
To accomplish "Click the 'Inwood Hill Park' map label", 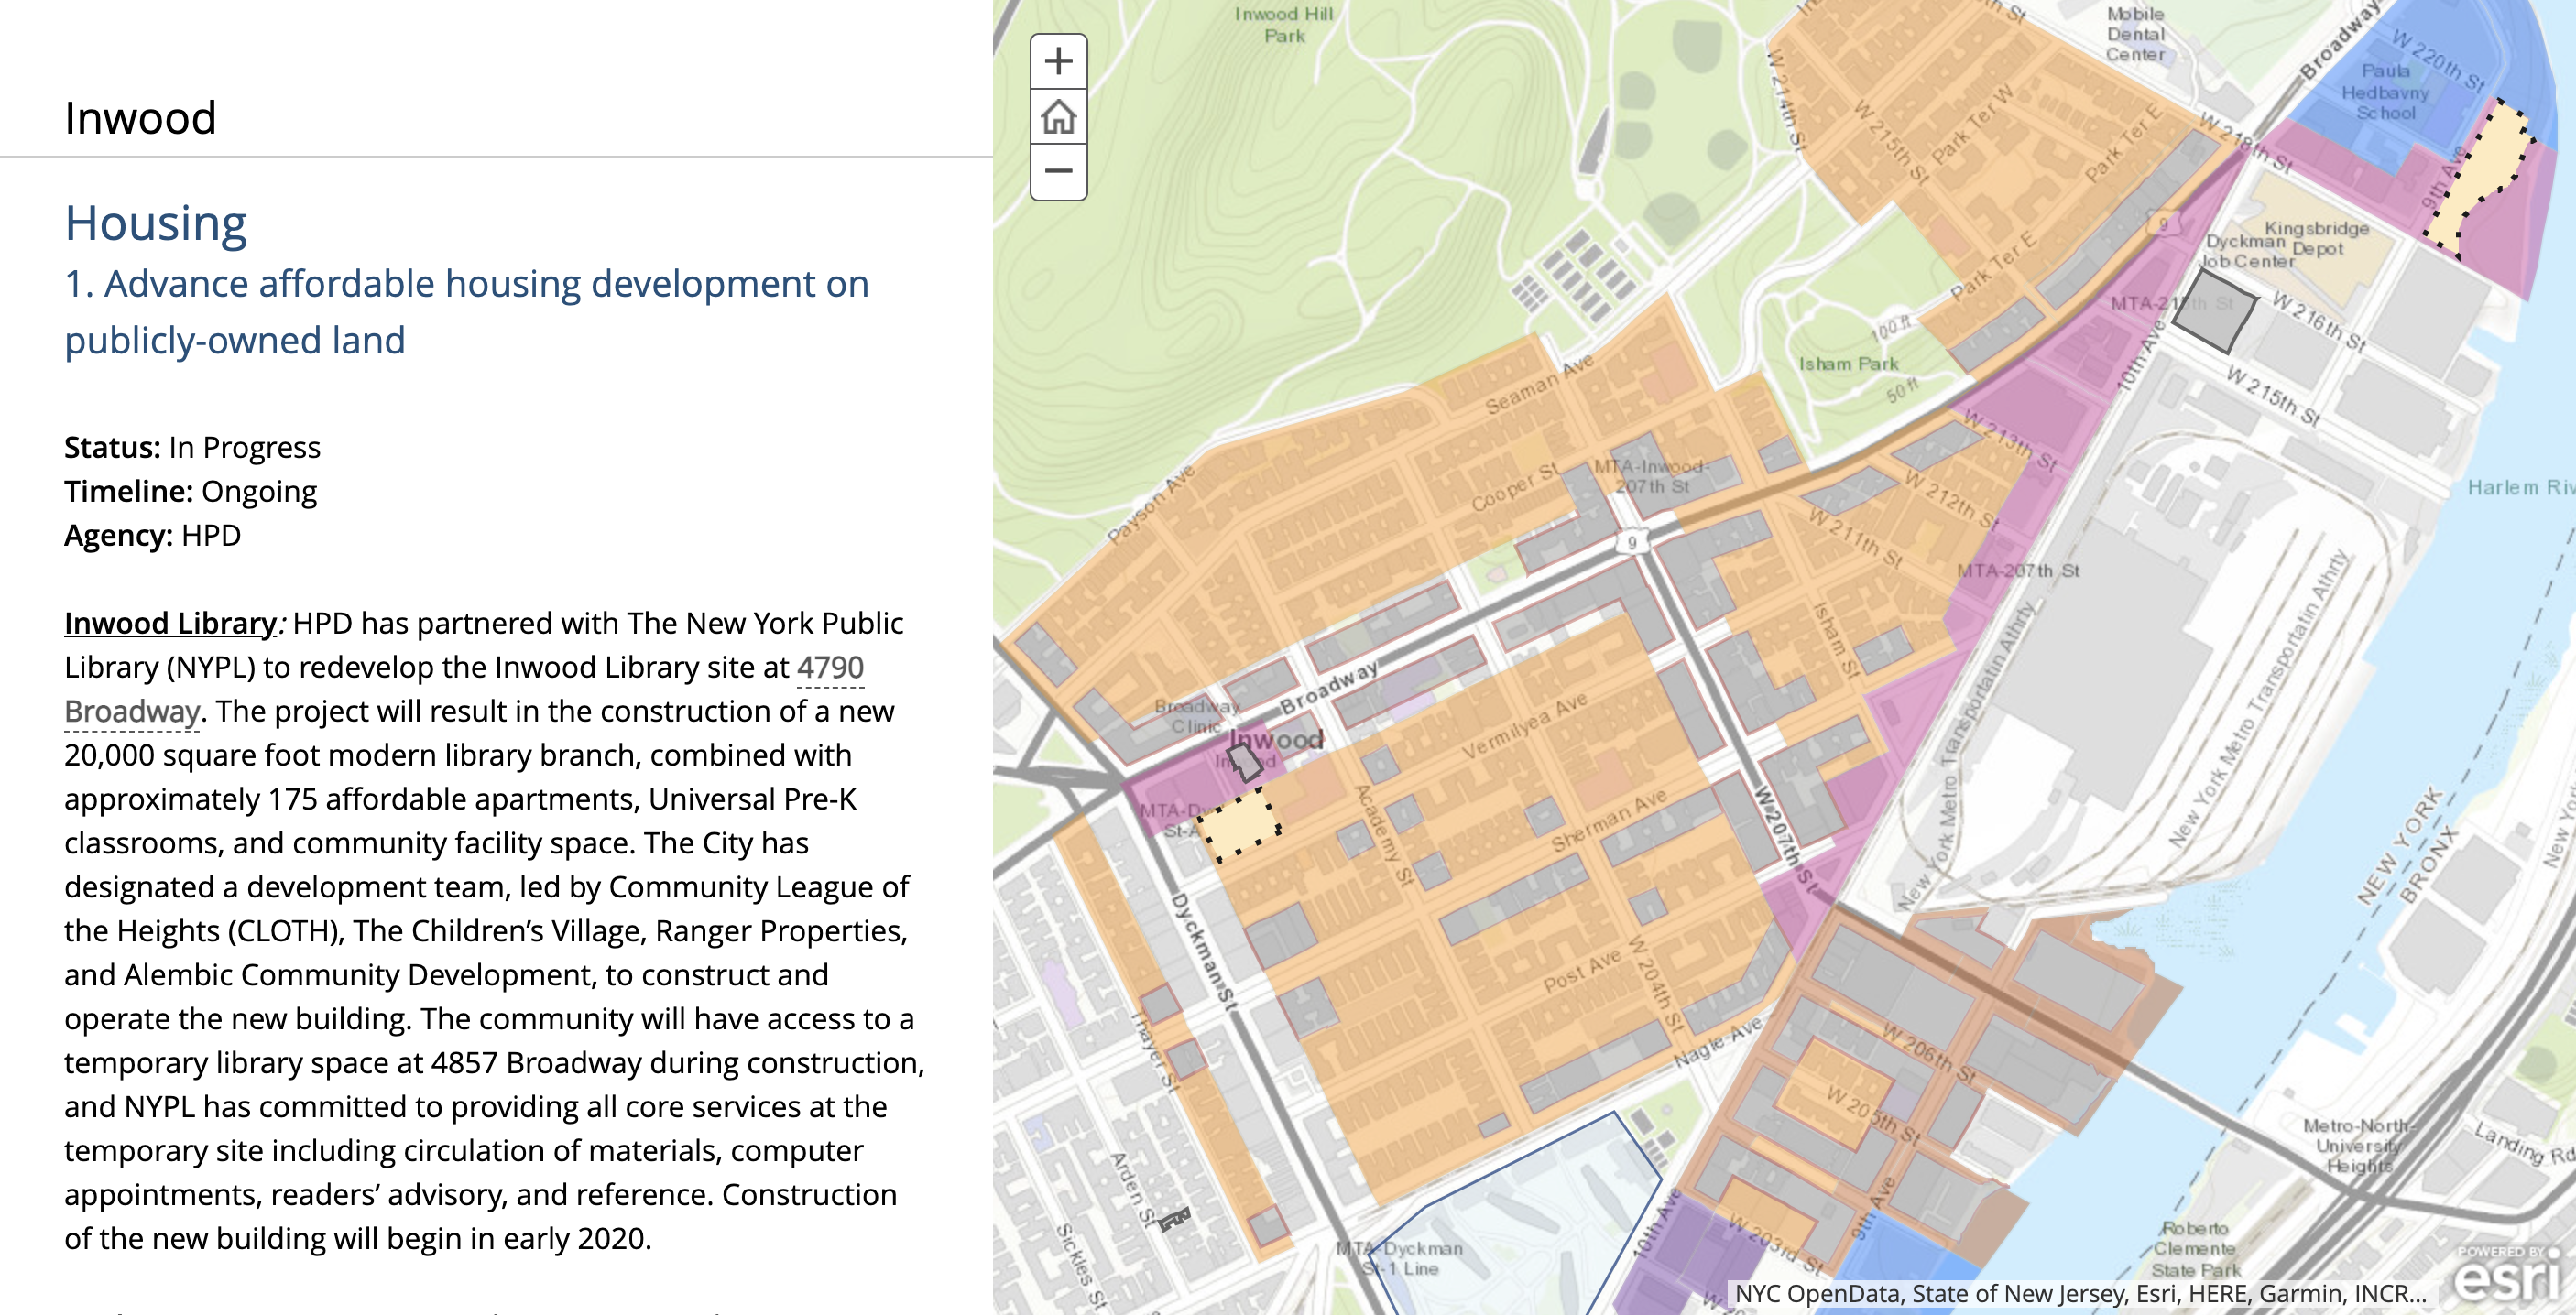I will 1284,25.
